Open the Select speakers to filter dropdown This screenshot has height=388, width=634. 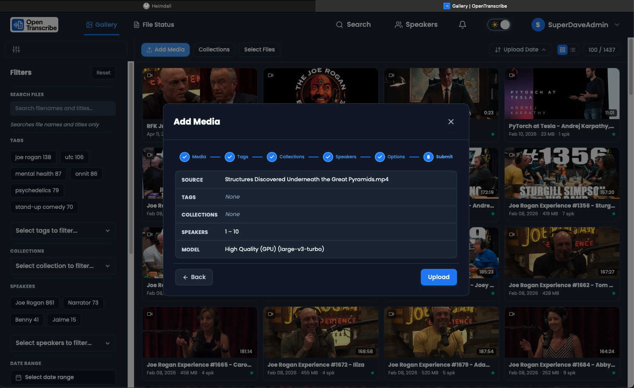[63, 343]
